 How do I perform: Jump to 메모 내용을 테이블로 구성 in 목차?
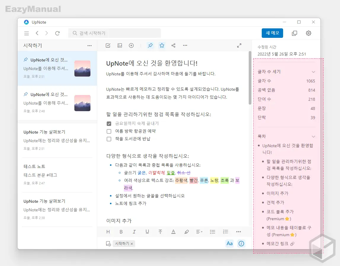(289, 231)
